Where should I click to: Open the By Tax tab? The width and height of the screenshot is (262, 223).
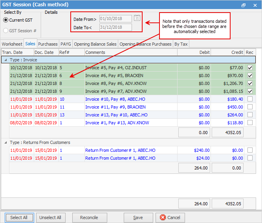(181, 44)
